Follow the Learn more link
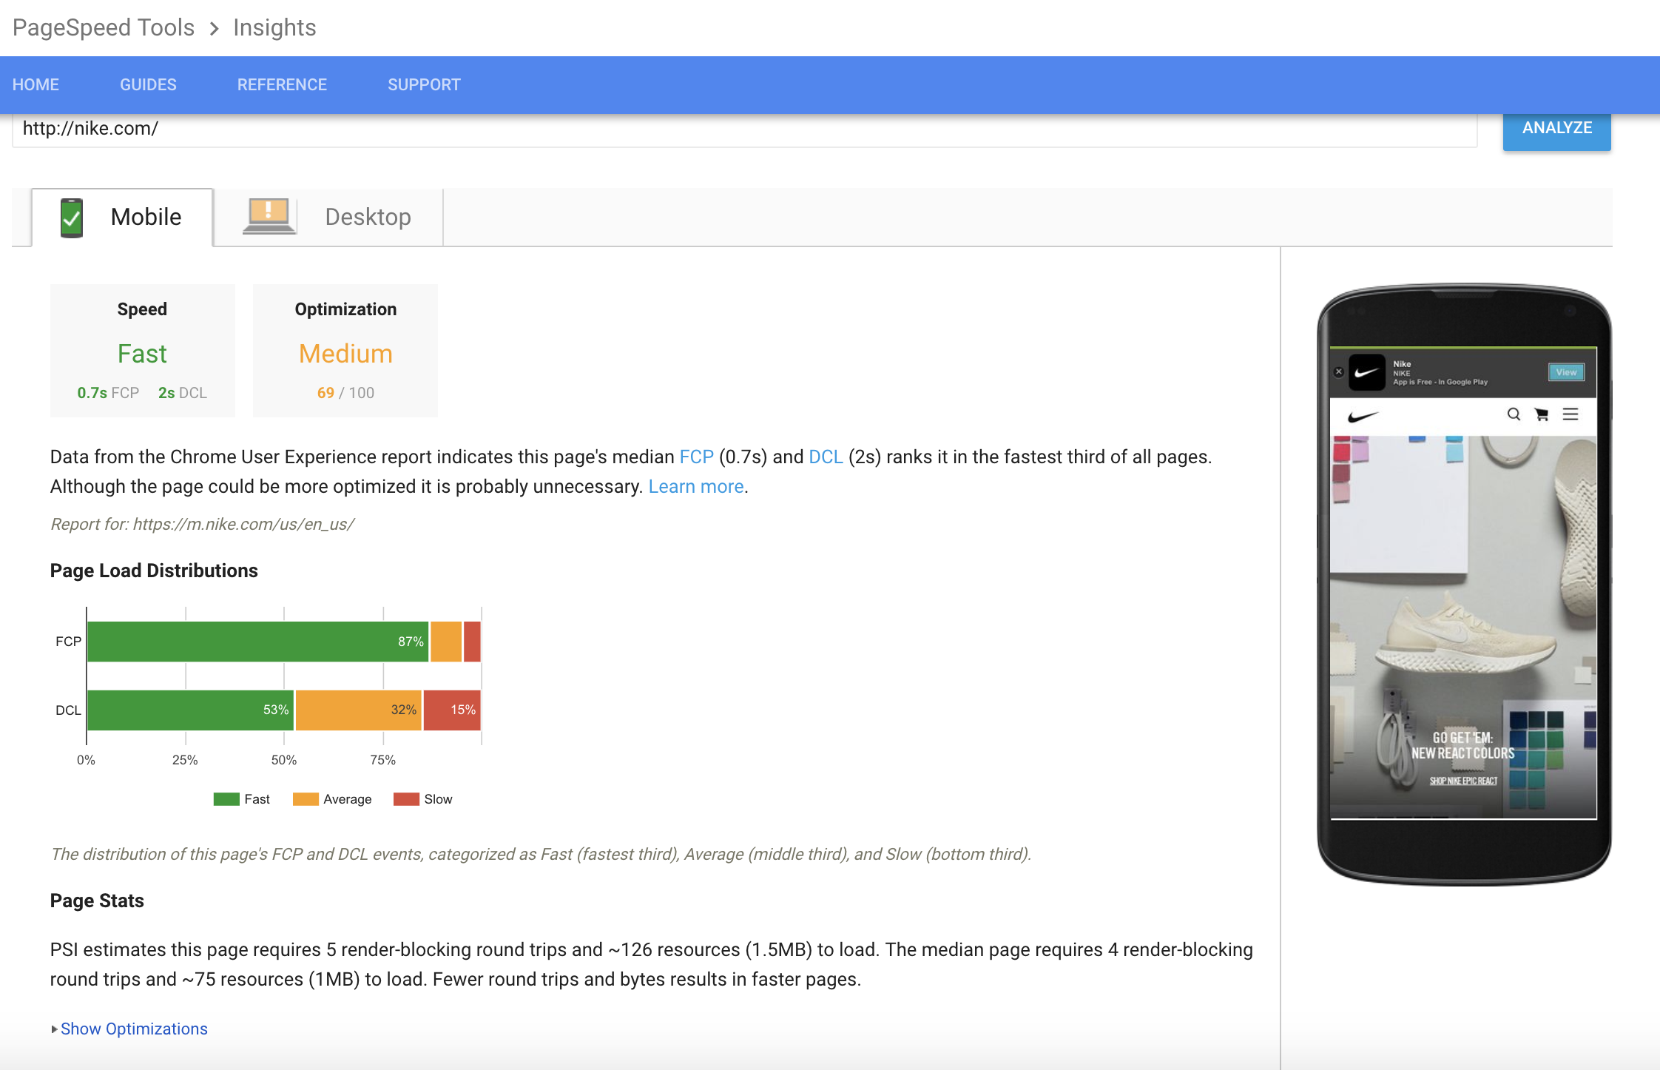 click(x=695, y=486)
